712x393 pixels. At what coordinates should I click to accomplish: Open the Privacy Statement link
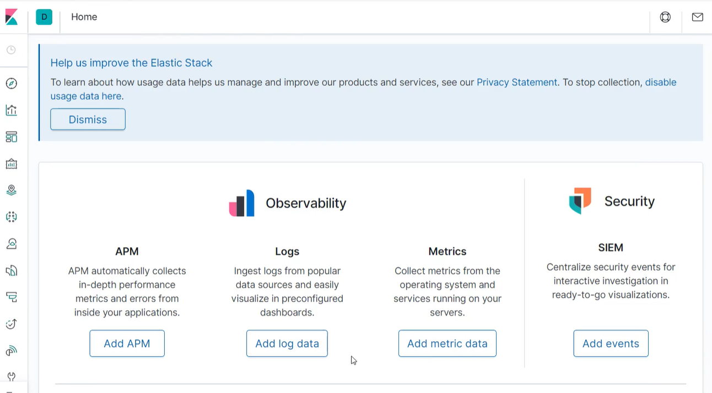(x=517, y=83)
